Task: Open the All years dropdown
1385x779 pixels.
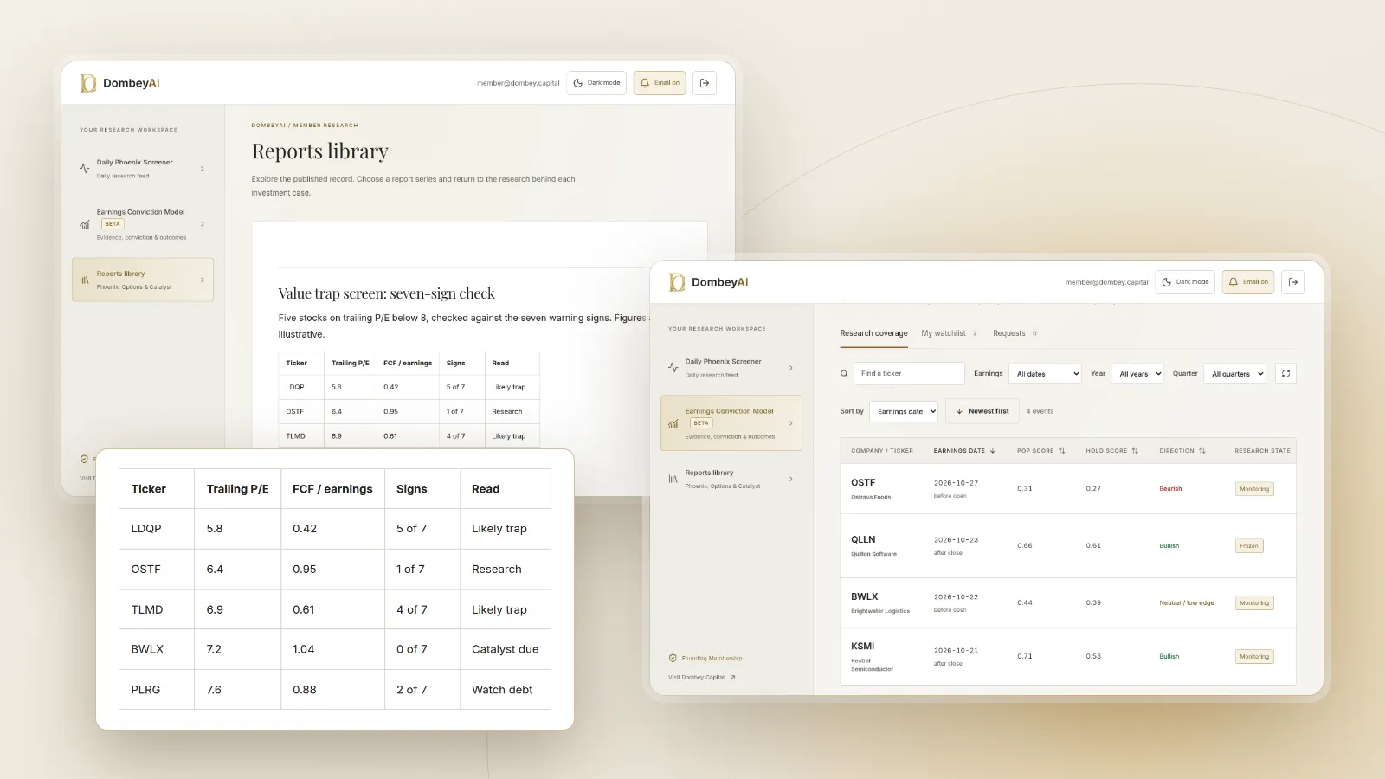Action: (x=1137, y=374)
